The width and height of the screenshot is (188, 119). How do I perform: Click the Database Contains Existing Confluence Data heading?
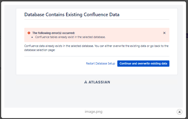(x=72, y=15)
